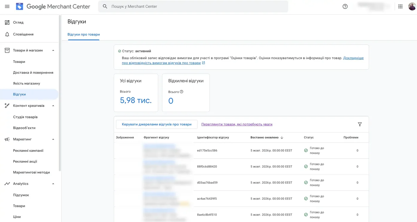
Task: Click the info icon in Відхилені відгуки card
Action: click(x=181, y=92)
